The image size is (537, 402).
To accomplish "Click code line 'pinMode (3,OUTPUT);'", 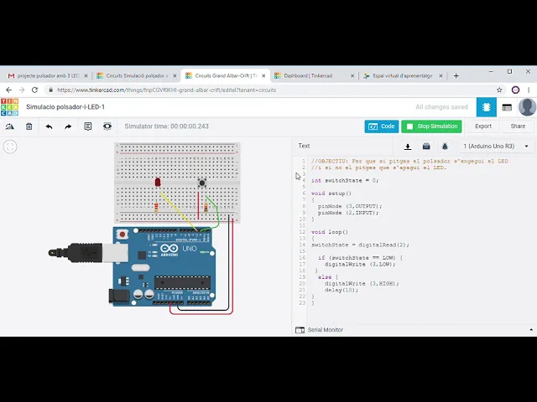I will pos(350,206).
